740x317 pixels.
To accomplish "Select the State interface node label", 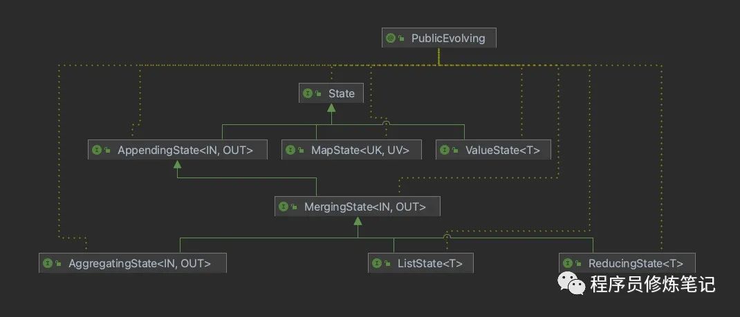I will tap(342, 93).
